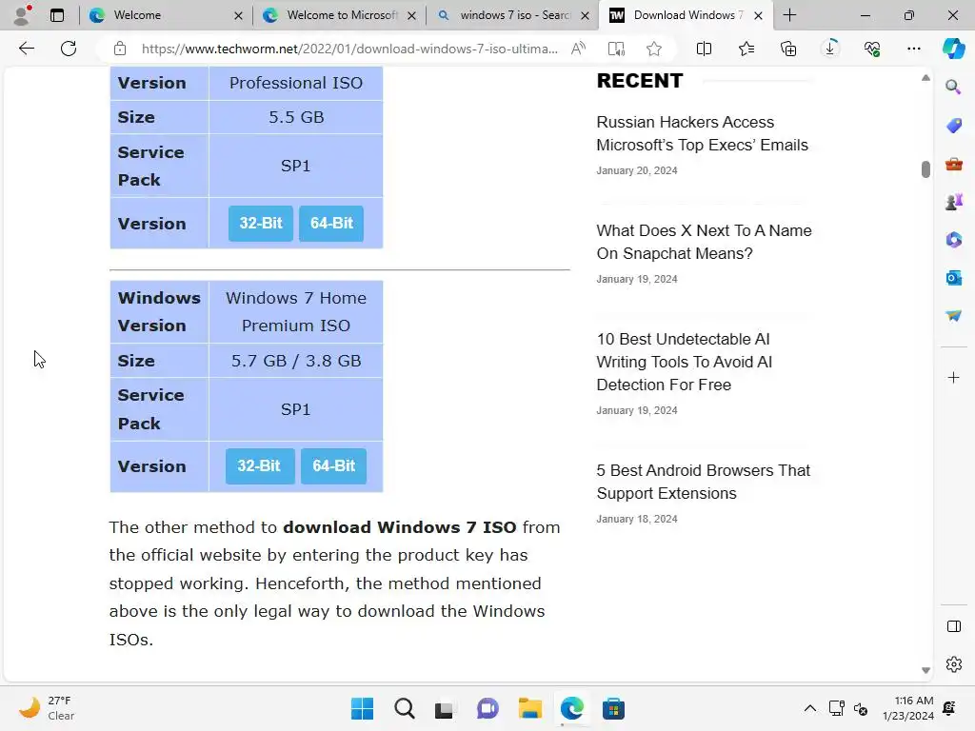Click the page scrollbar thumb

[925, 169]
